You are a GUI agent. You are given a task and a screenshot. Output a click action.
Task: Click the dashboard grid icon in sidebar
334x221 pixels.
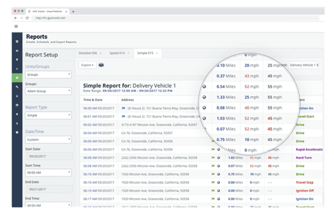click(17, 41)
